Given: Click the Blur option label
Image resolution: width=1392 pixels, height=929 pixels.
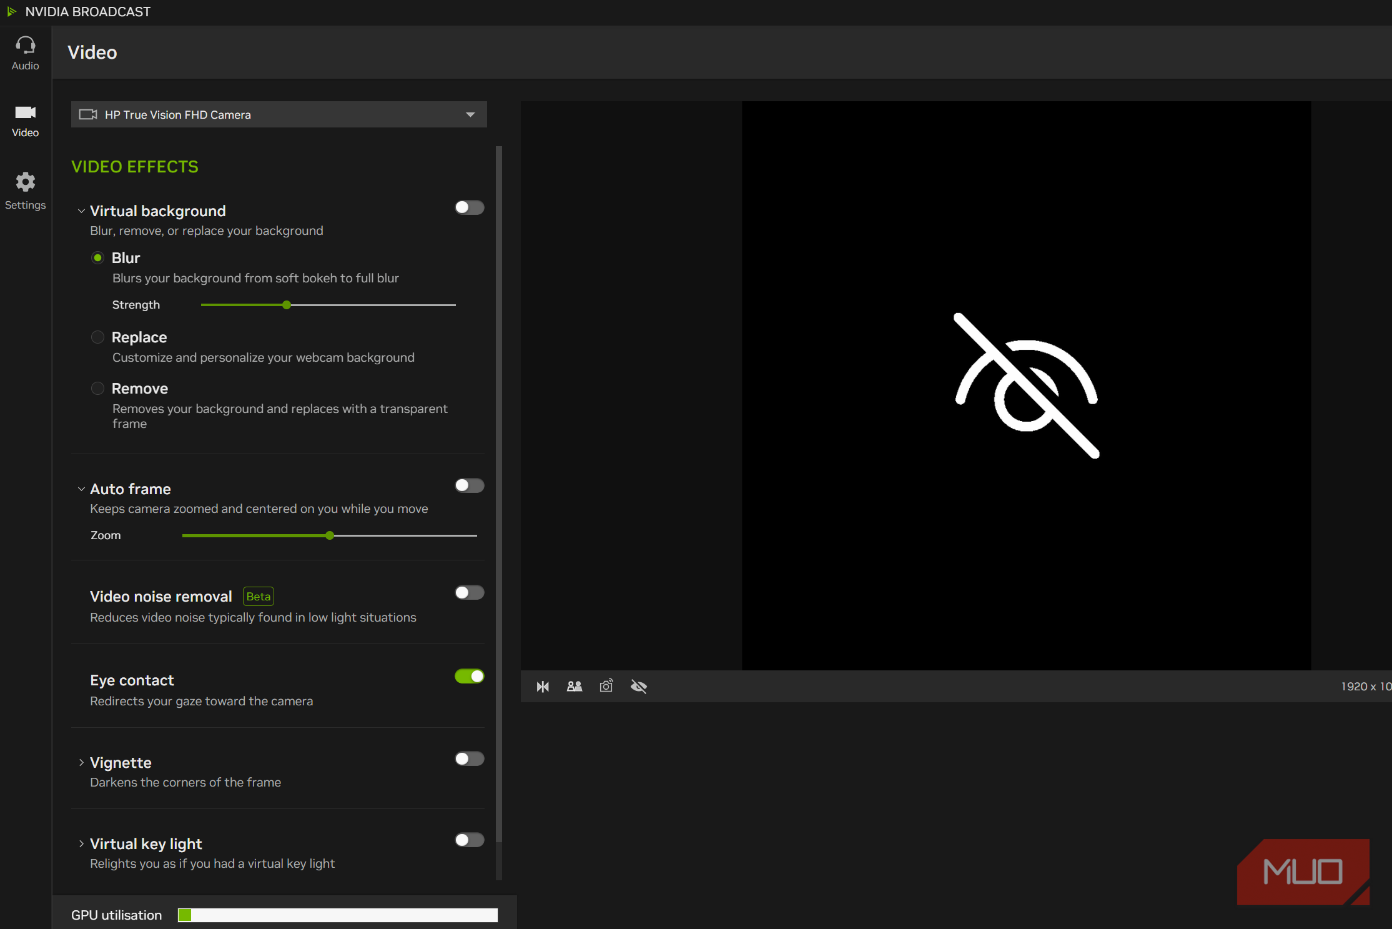Looking at the screenshot, I should pos(126,257).
